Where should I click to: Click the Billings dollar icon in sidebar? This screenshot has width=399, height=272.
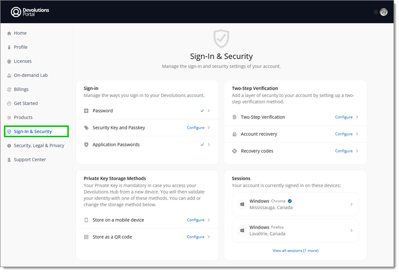point(9,89)
